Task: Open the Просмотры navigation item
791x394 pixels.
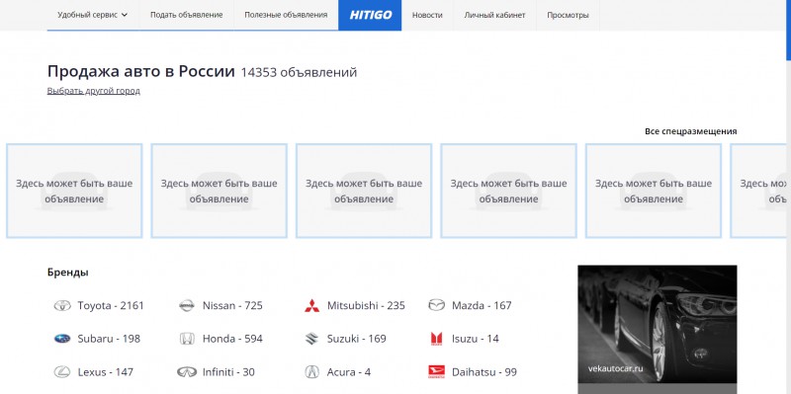Action: 568,15
